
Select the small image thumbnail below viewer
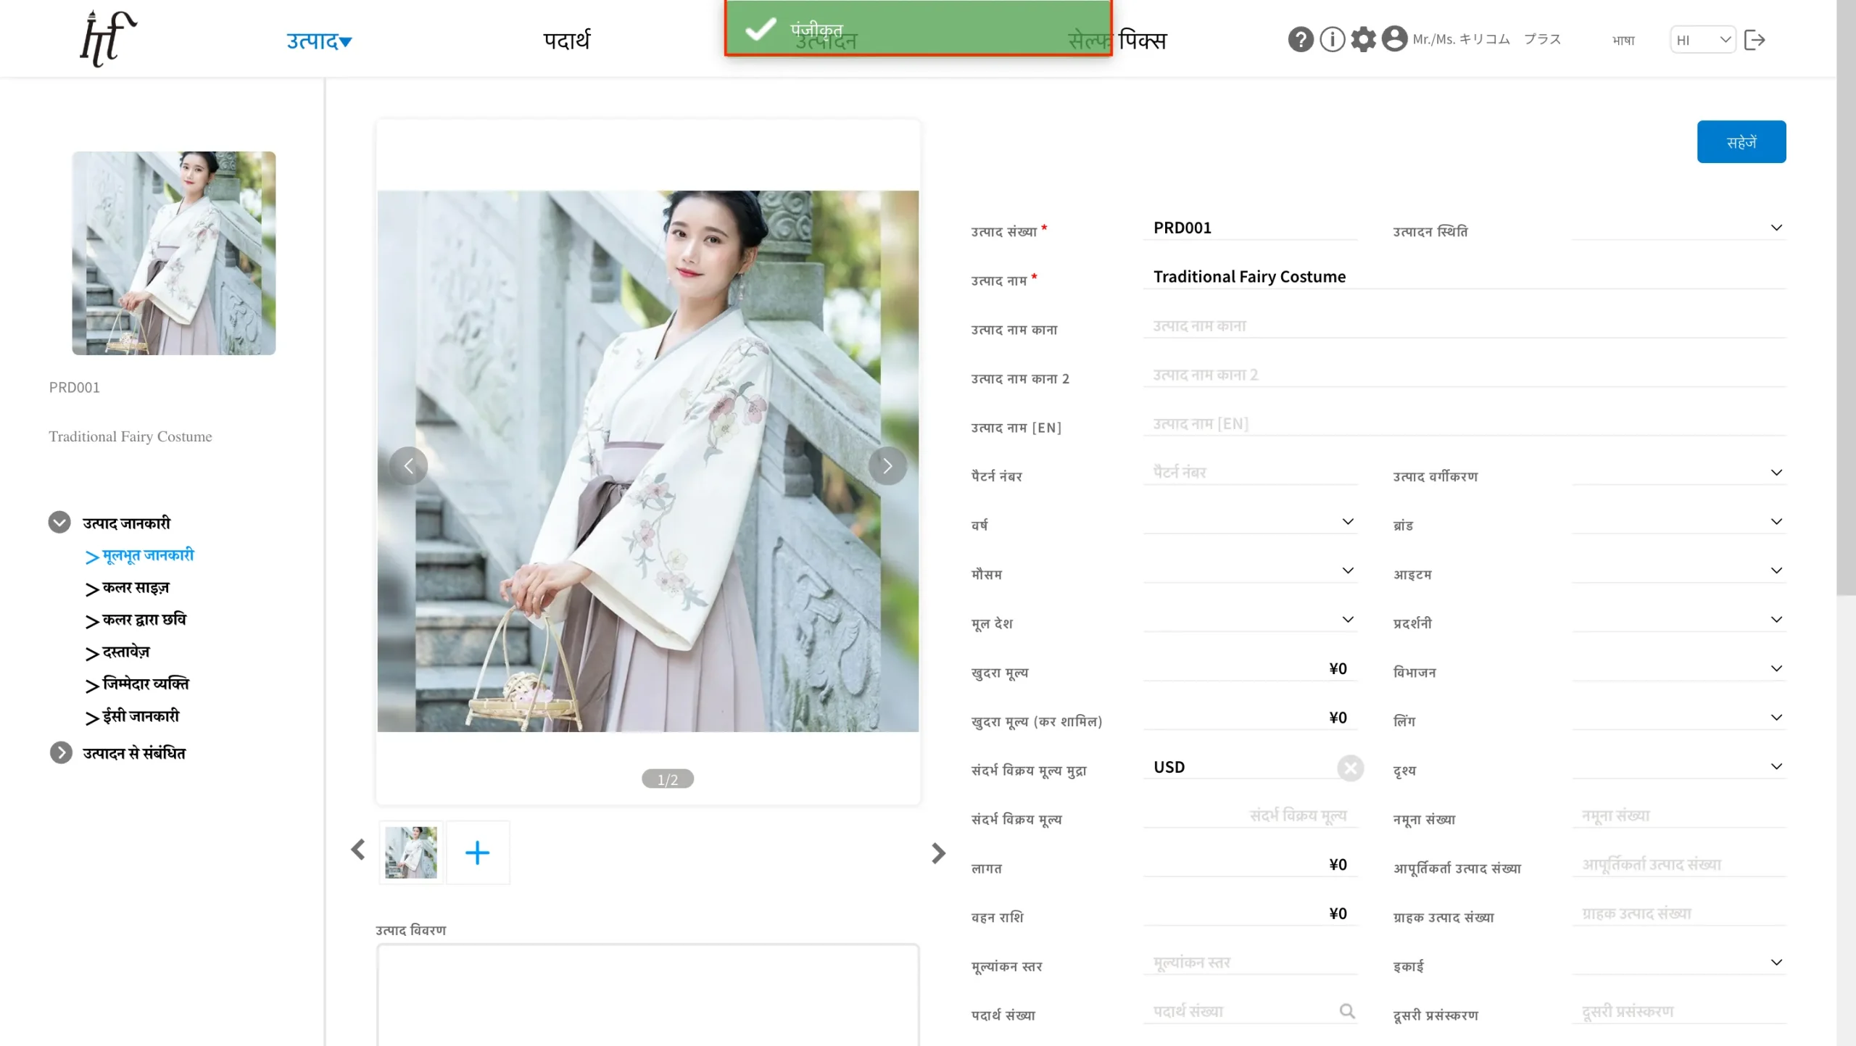coord(411,852)
